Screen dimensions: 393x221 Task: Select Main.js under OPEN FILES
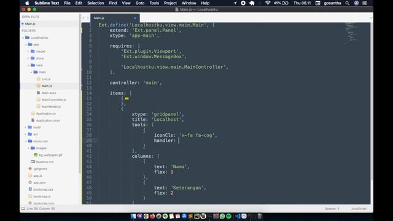[x=30, y=24]
